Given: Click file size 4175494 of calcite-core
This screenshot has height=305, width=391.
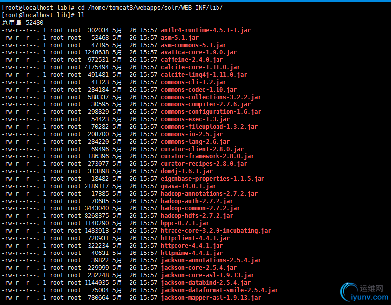Looking at the screenshot, I should click(x=97, y=67).
